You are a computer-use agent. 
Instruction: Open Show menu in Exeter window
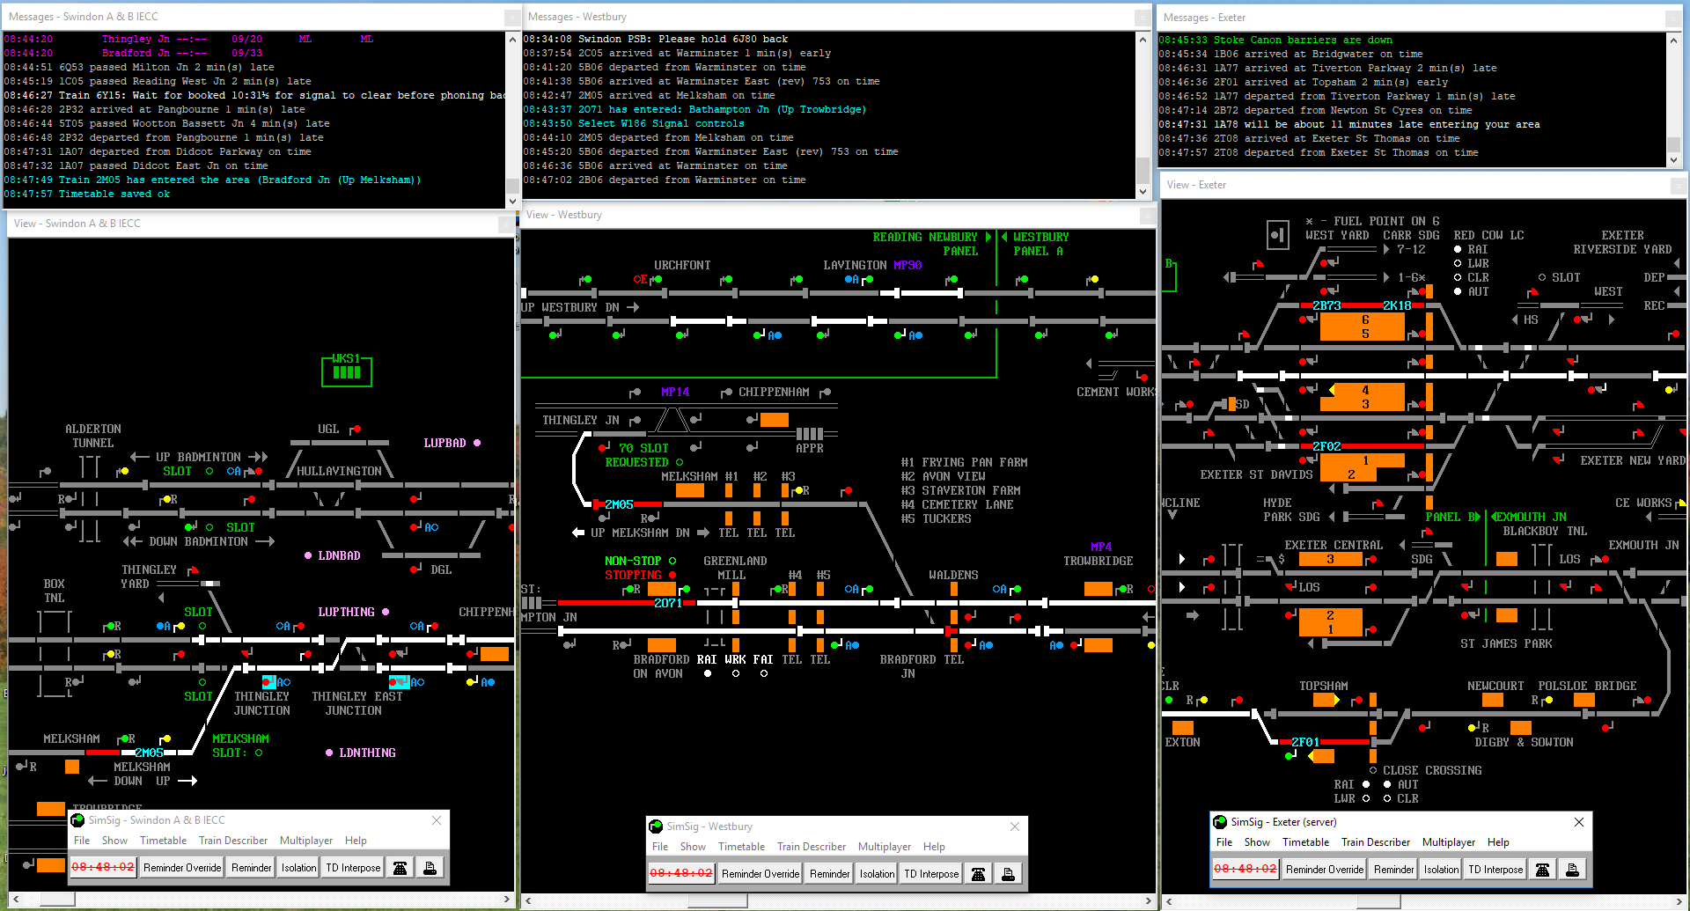pos(1257,842)
